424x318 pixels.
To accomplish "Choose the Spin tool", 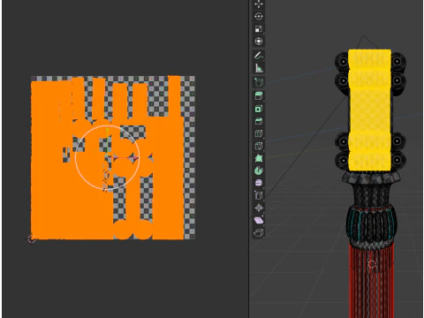I will click(259, 170).
